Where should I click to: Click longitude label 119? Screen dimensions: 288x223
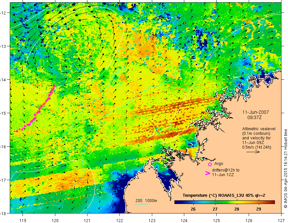[x=23, y=220]
